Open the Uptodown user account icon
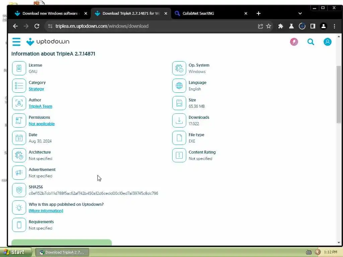Screen dimensions: 343x257 point(328,42)
